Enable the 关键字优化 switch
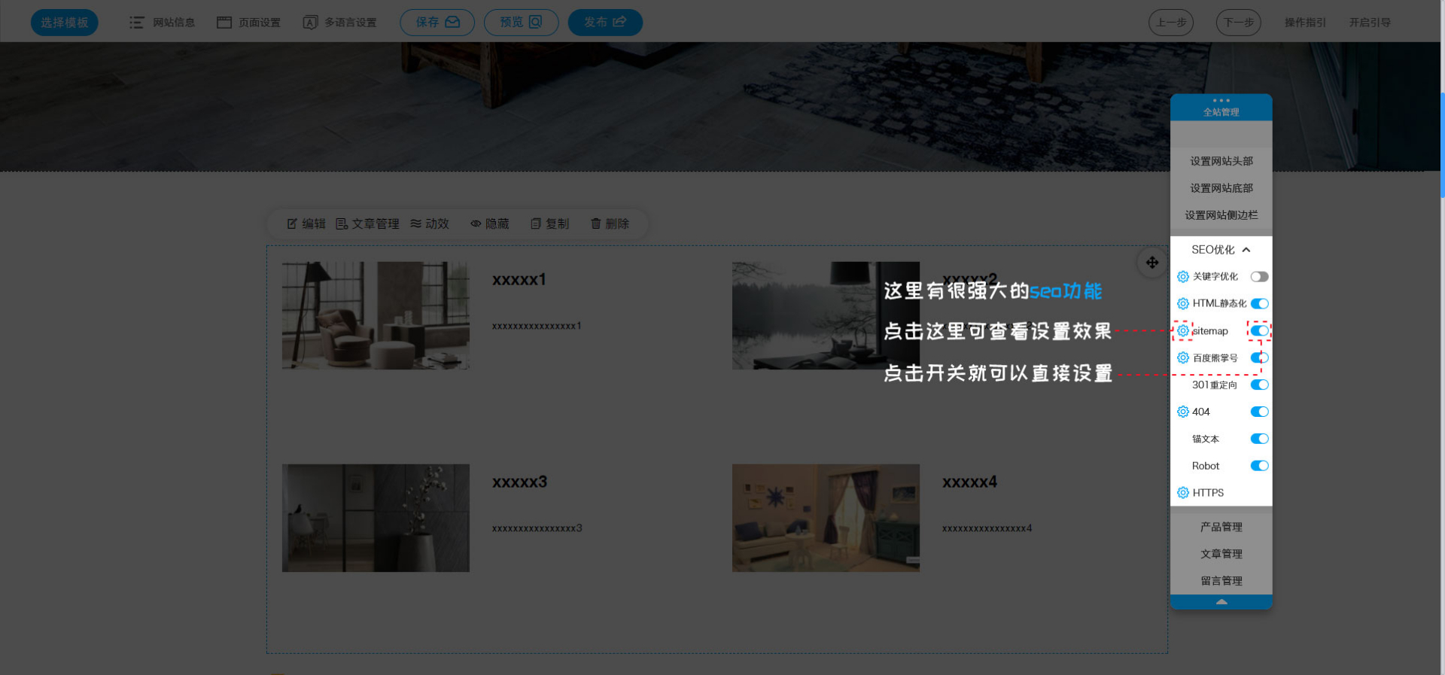This screenshot has width=1445, height=675. point(1259,277)
